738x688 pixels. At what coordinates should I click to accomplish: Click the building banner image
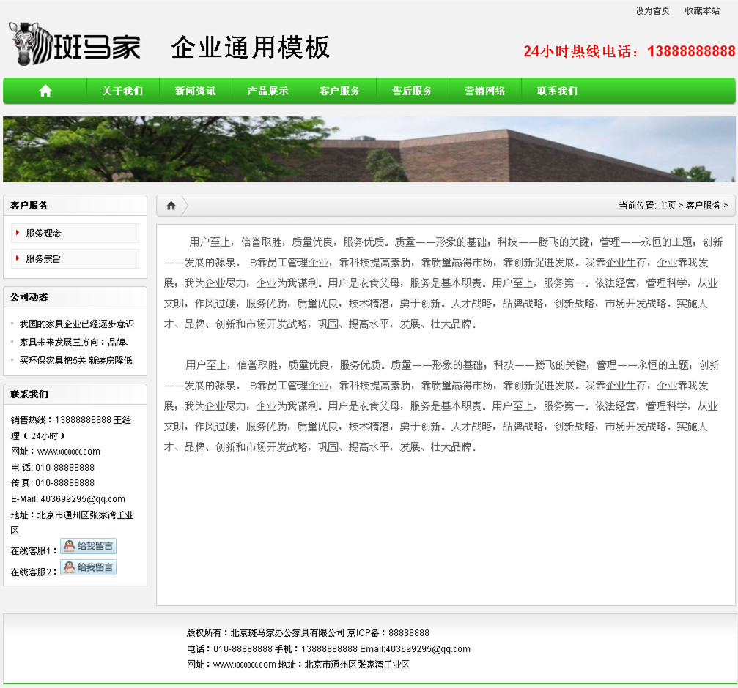click(369, 149)
